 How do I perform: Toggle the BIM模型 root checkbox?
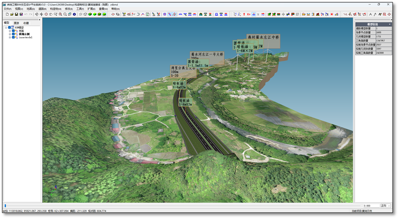10,28
